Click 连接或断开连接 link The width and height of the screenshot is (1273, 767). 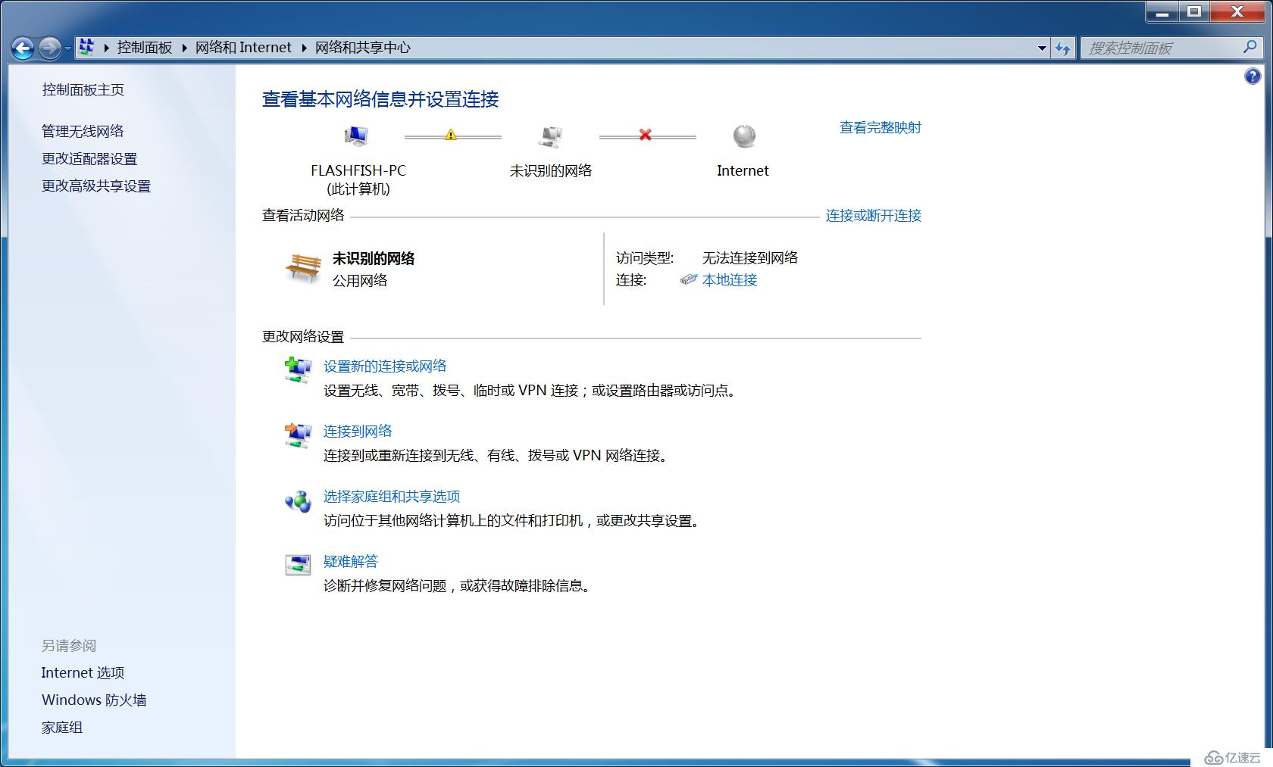(874, 215)
